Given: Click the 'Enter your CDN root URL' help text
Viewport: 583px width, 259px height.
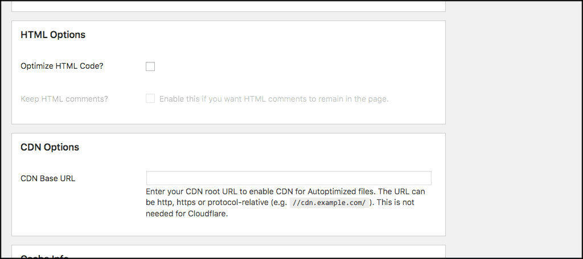Looking at the screenshot, I should pyautogui.click(x=194, y=191).
